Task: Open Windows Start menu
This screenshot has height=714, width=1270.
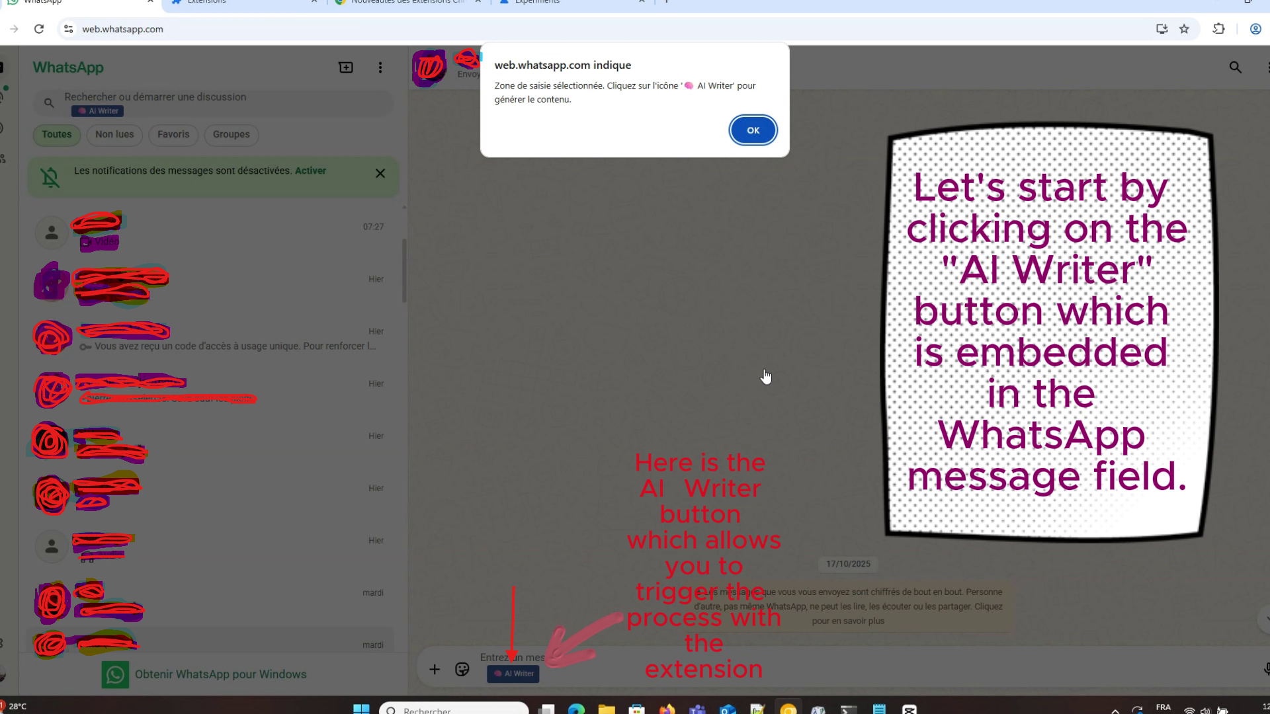Action: [361, 709]
